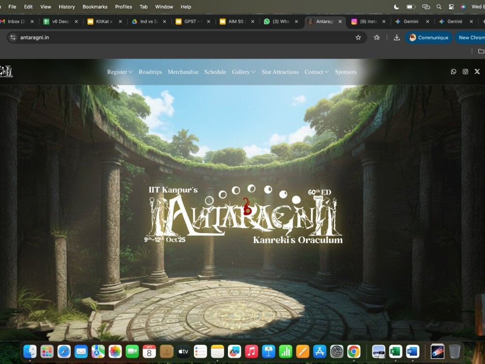This screenshot has height=364, width=485.
Task: Click the site information icon in address bar
Action: [x=13, y=37]
